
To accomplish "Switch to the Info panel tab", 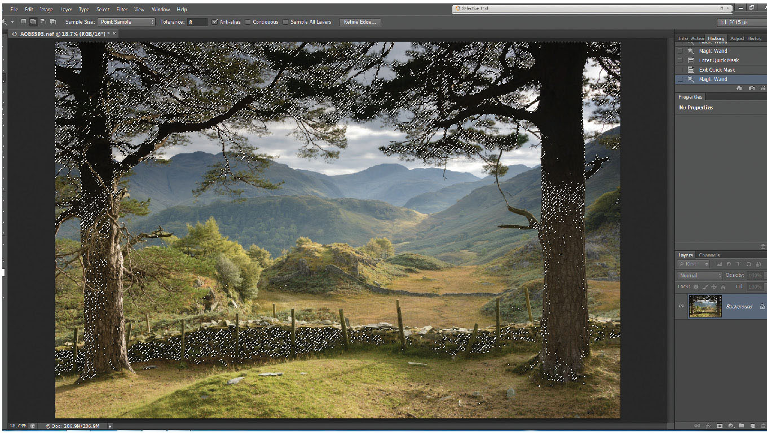I will click(x=682, y=38).
